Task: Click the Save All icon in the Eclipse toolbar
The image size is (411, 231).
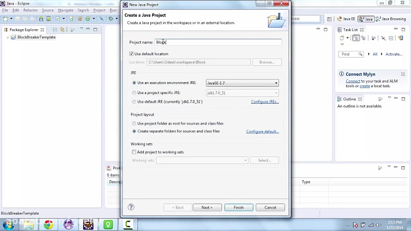Action: [25, 19]
